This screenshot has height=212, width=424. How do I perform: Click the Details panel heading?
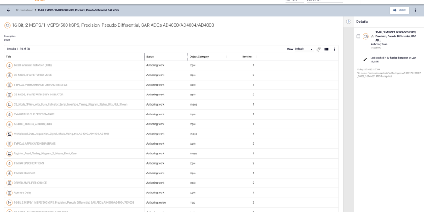tap(362, 22)
